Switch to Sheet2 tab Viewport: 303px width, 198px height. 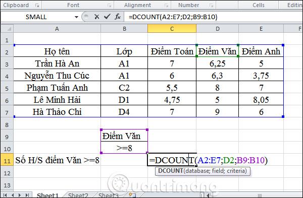tap(78, 195)
